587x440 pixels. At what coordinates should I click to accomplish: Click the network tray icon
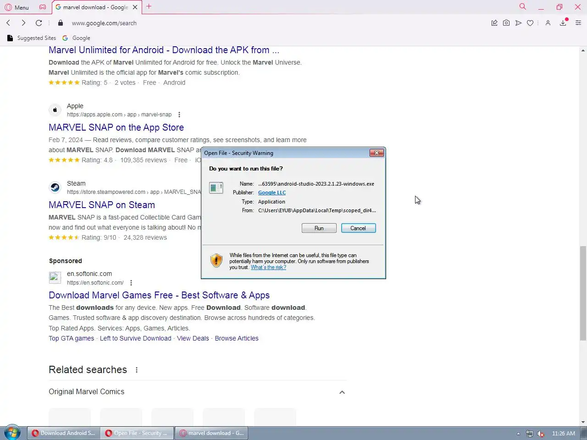click(x=530, y=434)
